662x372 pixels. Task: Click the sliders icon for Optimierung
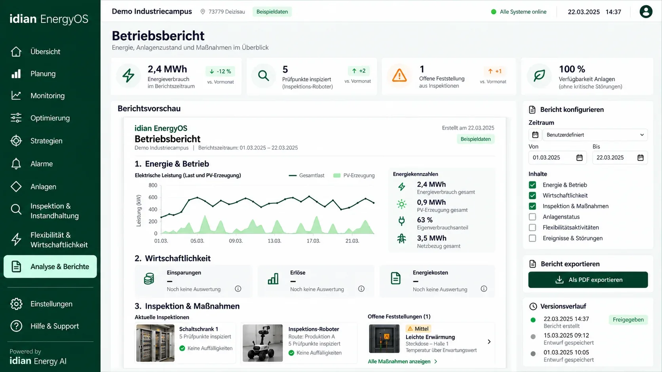pos(16,118)
